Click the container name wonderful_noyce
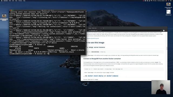The image size is (173, 97). click(67, 52)
